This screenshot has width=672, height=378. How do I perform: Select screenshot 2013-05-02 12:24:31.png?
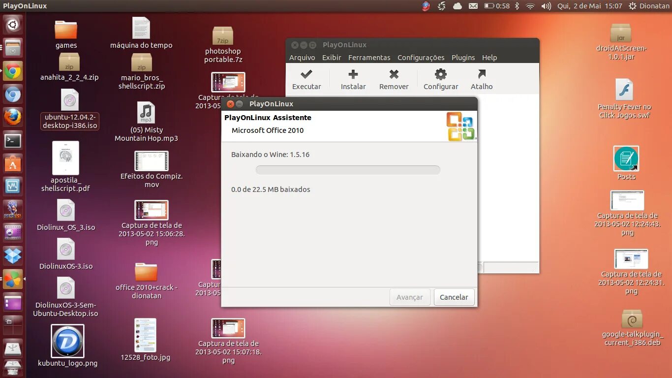[x=631, y=272]
